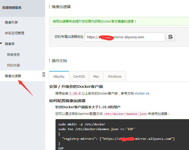Open the docker-ce documentation link
Image resolution: width=189 pixels, height=150 pixels.
(142, 93)
